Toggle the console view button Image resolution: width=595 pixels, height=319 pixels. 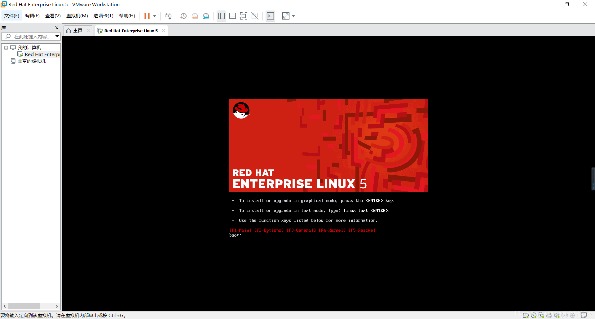270,16
